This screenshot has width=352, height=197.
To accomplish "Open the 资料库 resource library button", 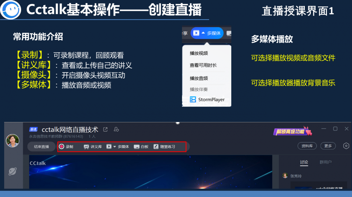I will point(307,146).
